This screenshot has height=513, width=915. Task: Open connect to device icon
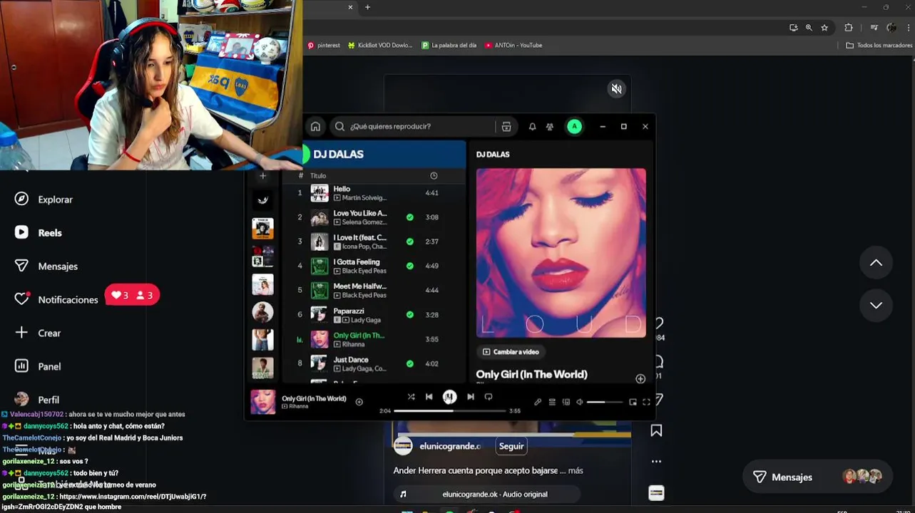pyautogui.click(x=566, y=403)
